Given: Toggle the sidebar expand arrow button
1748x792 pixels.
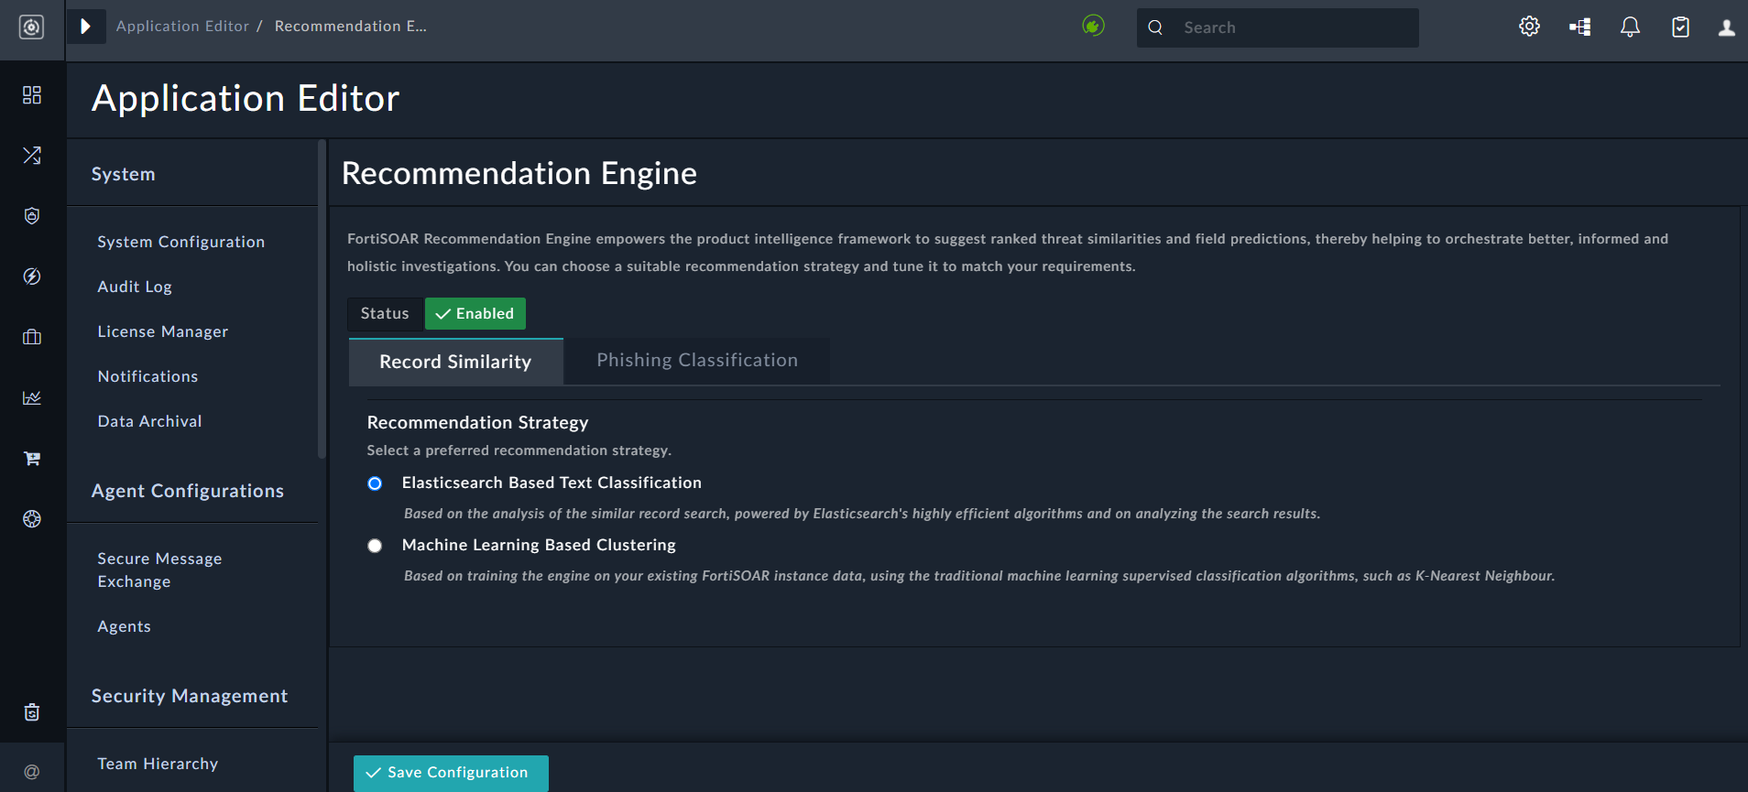Looking at the screenshot, I should click(x=86, y=27).
